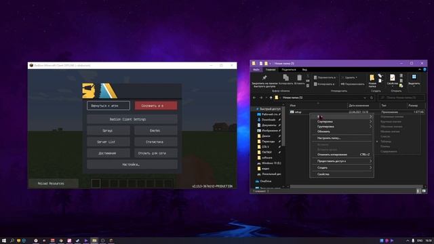Open Badlion Client Settings
434x244 pixels.
132,119
